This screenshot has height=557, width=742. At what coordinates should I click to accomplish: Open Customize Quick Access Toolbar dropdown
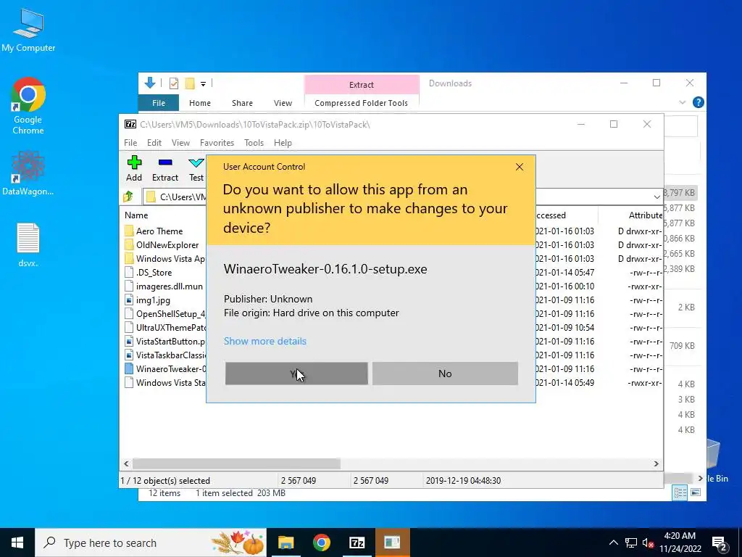tap(203, 84)
